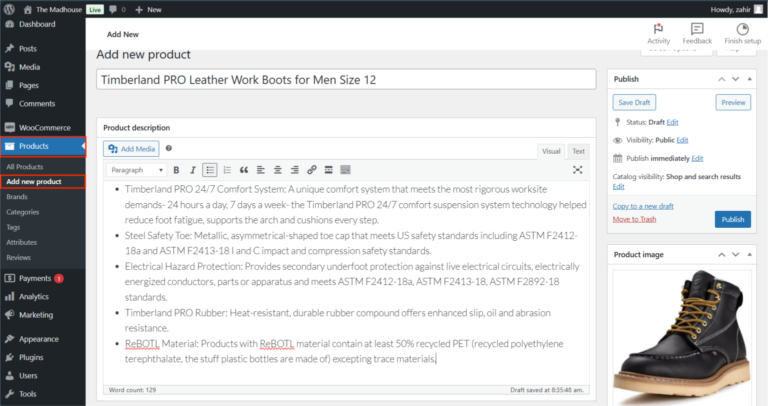This screenshot has width=768, height=406.
Task: Toggle bold formatting in the editor
Action: 176,170
